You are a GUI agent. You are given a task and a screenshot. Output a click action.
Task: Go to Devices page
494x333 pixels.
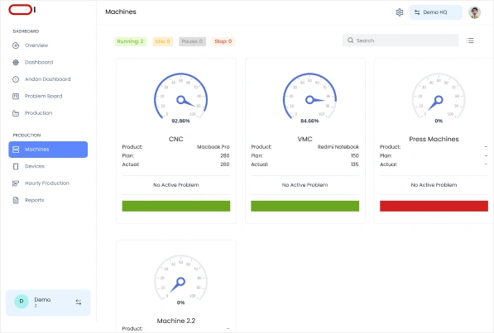point(35,166)
